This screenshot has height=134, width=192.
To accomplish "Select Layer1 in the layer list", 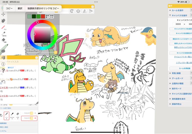I will (29, 113).
